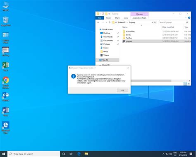Click System32 in address path
The image size is (196, 157).
point(122,22)
